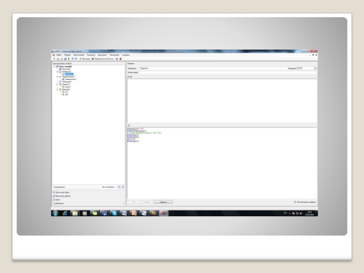Open Skype from the taskbar
Viewport: 364px width, 273px height.
coord(114,213)
